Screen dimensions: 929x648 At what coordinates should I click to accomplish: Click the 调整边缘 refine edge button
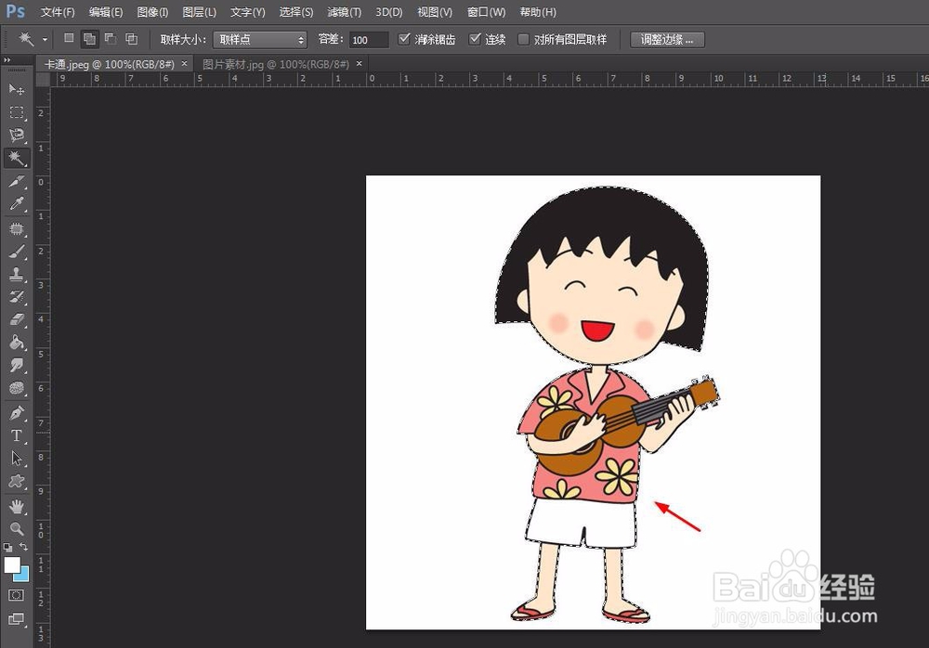coord(667,40)
